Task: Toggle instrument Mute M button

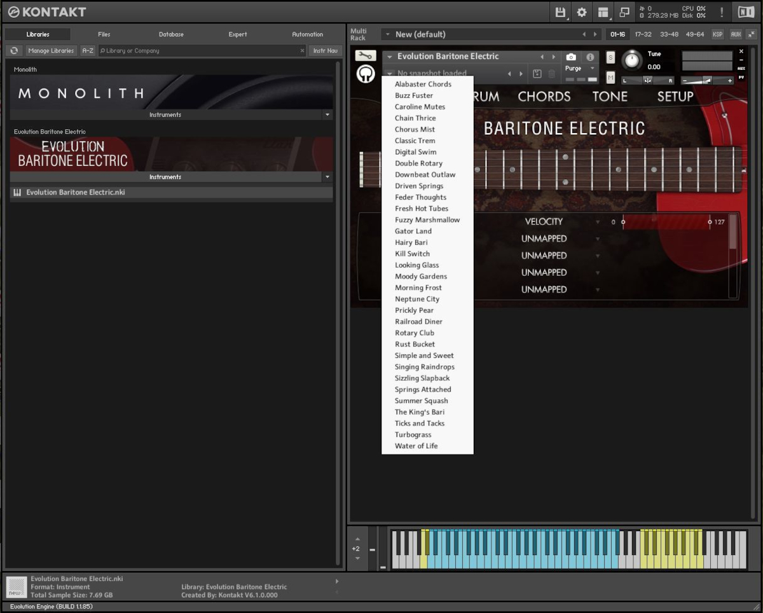Action: (x=611, y=78)
